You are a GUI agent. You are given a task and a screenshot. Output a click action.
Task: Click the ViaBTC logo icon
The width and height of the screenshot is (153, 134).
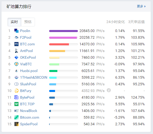16,64
